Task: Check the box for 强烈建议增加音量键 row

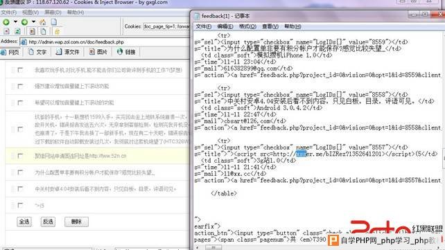Action: point(20,86)
